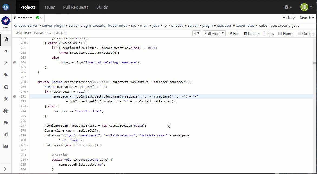
Task: Open the Tags icon in the sidebar
Action: click(6, 75)
